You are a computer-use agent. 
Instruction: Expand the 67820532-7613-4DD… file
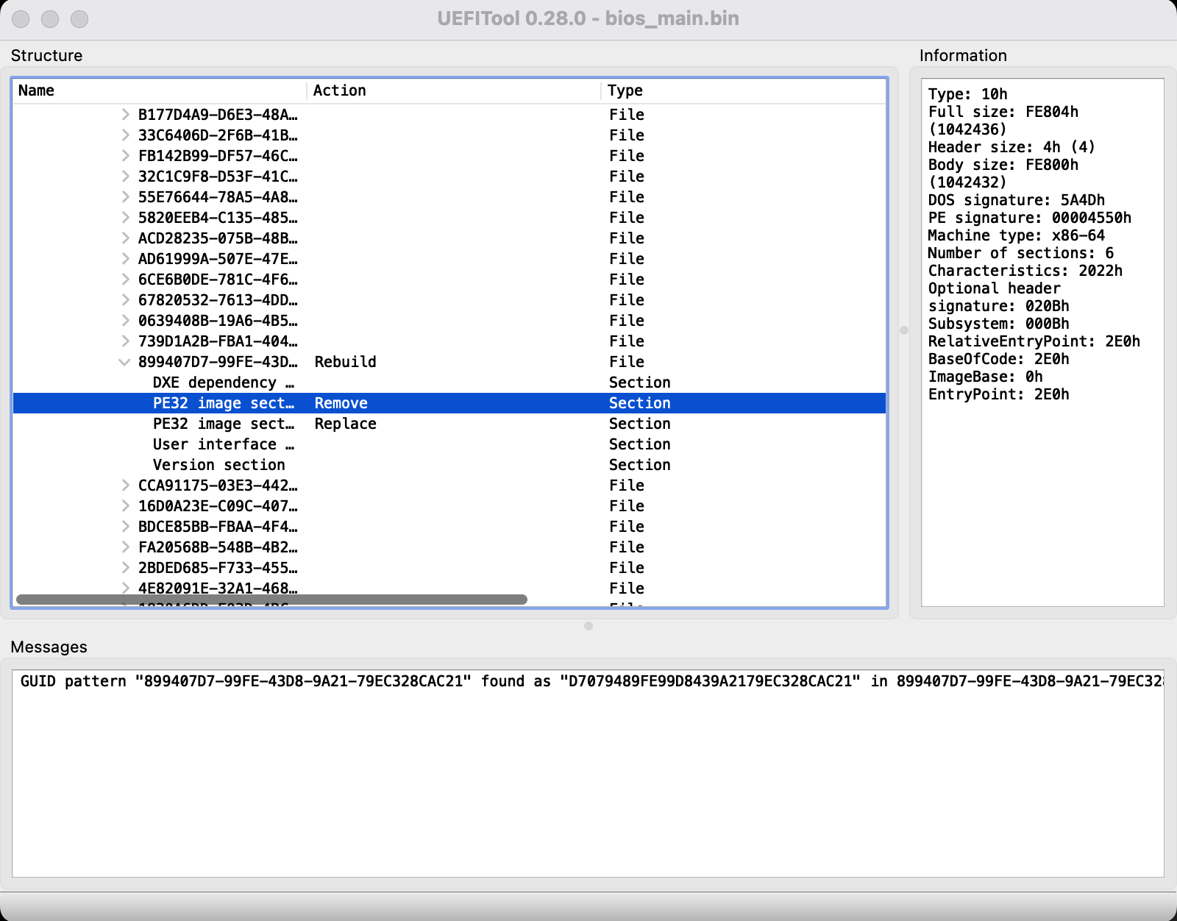pos(126,300)
